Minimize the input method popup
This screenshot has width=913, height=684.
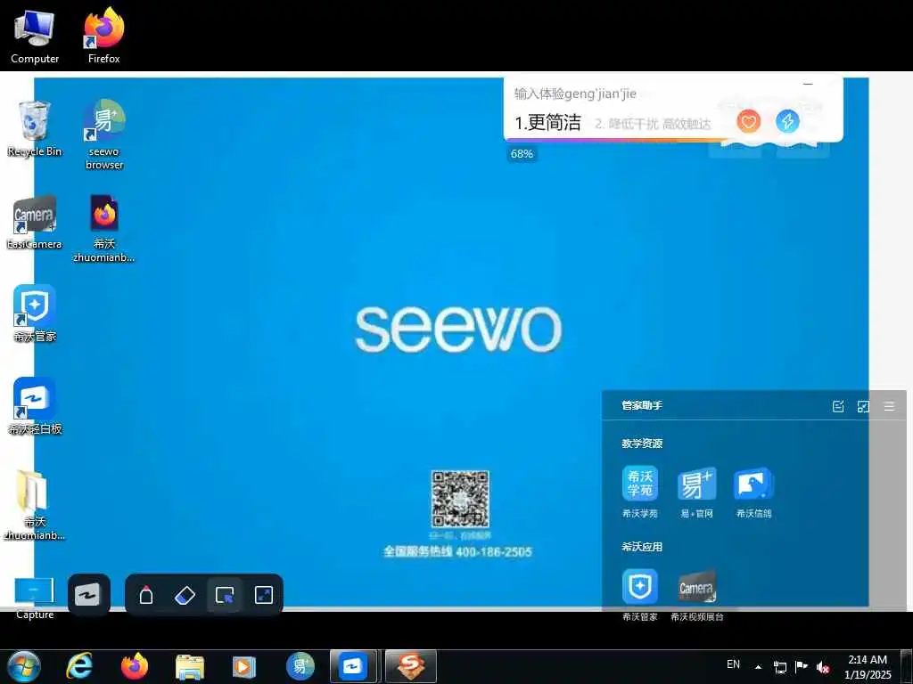click(x=808, y=85)
